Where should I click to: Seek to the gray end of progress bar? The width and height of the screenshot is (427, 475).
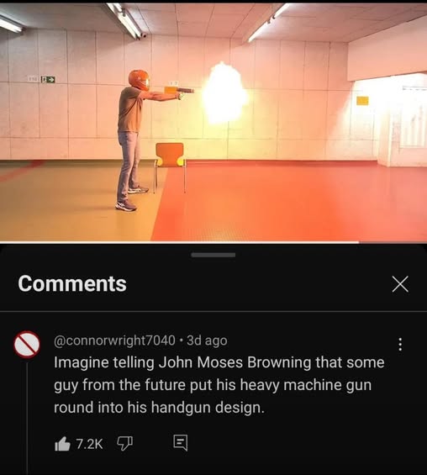click(393, 242)
